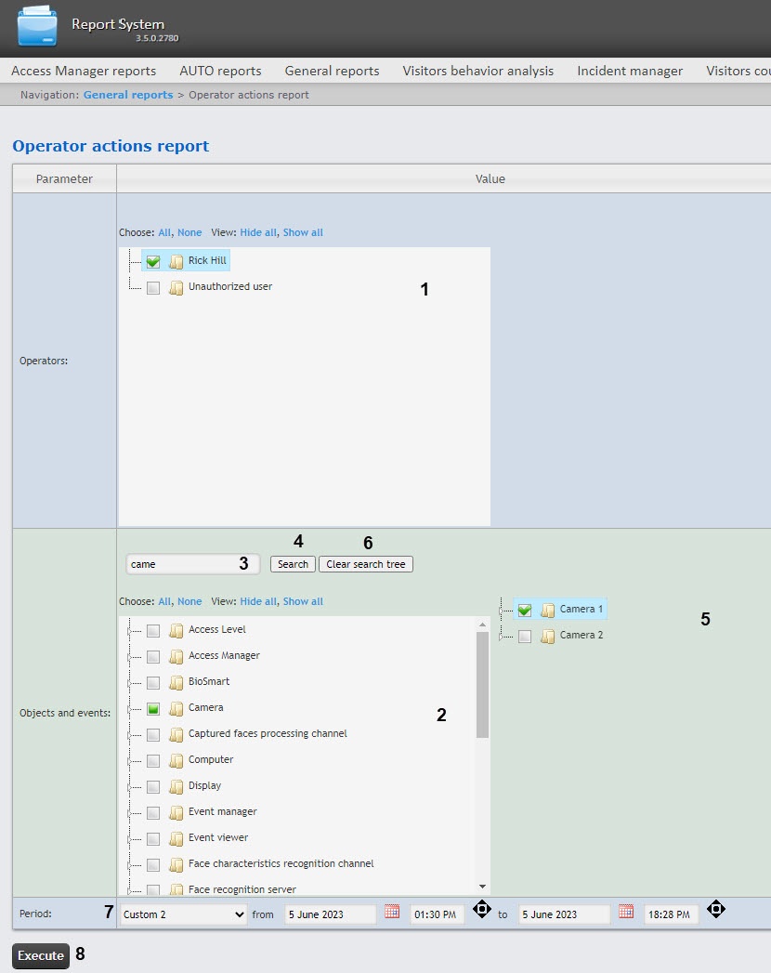Expand the Event manager tree node
This screenshot has width=771, height=973.
click(x=128, y=812)
